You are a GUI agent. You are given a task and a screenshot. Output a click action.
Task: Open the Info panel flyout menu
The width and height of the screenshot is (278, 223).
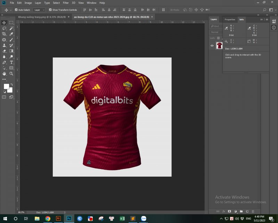coord(267,20)
